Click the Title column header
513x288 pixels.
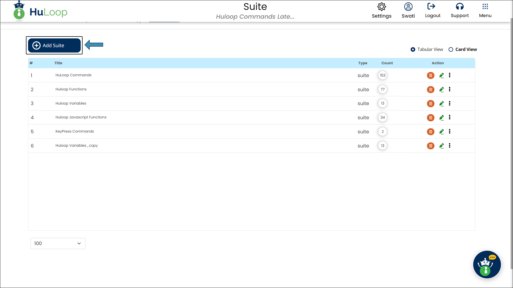coord(58,63)
